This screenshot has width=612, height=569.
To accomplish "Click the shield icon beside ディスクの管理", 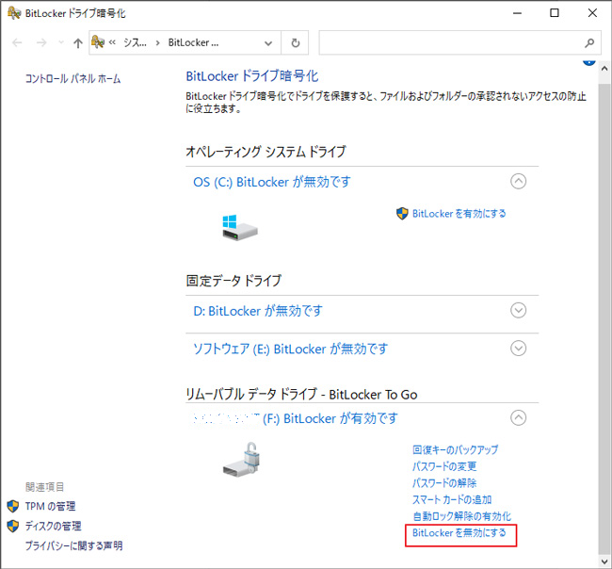I will [x=13, y=526].
